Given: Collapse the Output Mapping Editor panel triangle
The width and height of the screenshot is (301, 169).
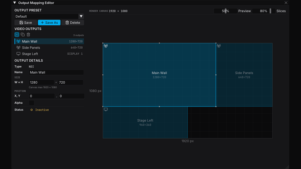Looking at the screenshot, I should (x=15, y=3).
